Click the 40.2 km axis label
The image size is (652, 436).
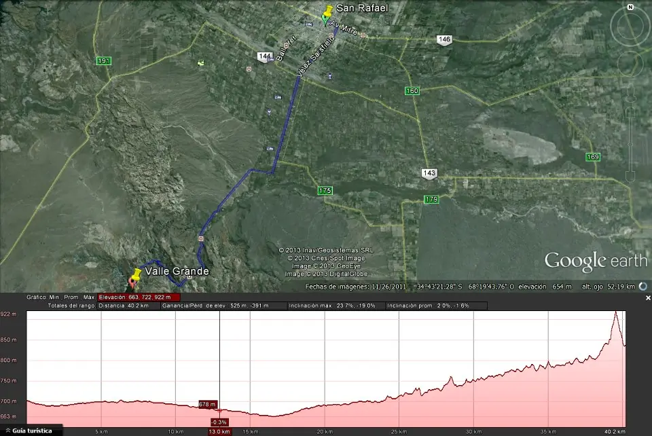[615, 432]
